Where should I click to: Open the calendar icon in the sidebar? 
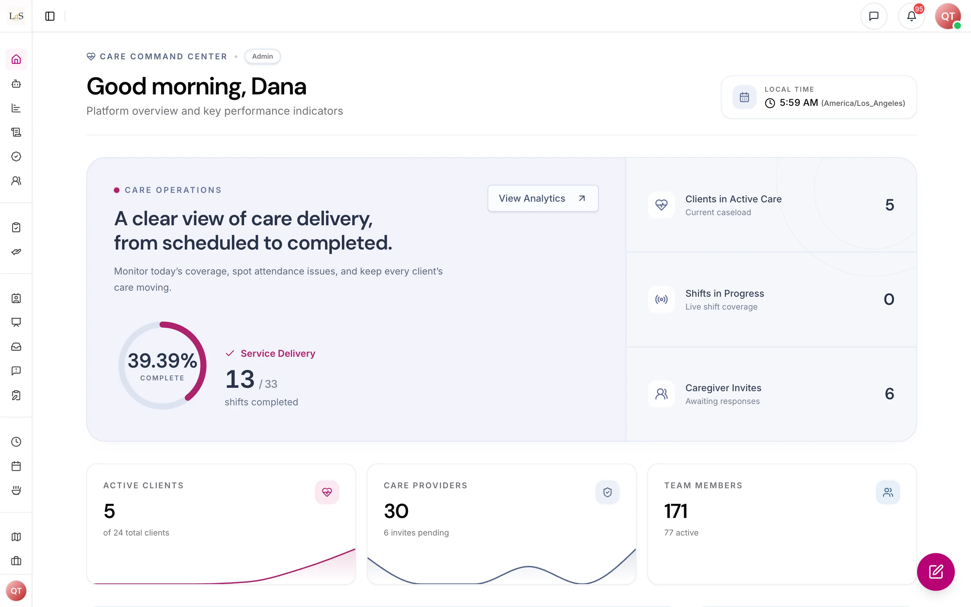coord(16,466)
